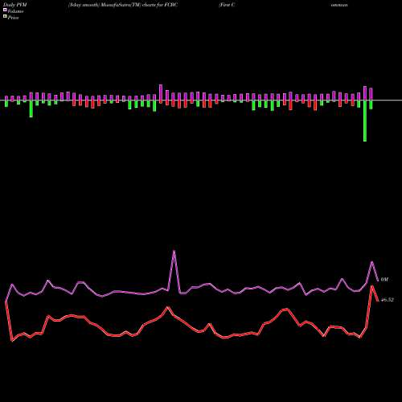Screen dimensions: 402x402
Task: Click the '(First C' company name text
Action: click(x=227, y=5)
